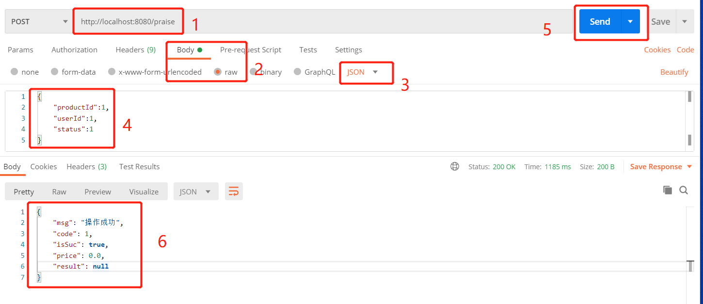
Task: Click the 200 B size value
Action: pyautogui.click(x=606, y=167)
